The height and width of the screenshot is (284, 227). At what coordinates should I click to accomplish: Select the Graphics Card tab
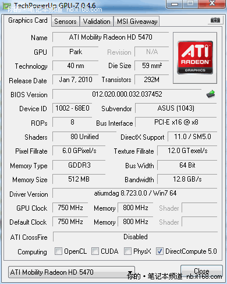coord(28,20)
